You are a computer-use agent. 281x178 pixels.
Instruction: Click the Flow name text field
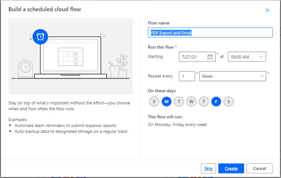click(x=210, y=33)
